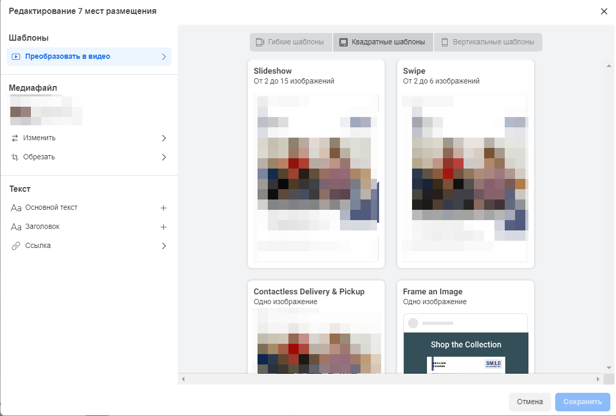Click the crop icon next to Обрезать
Image resolution: width=616 pixels, height=416 pixels.
(15, 157)
